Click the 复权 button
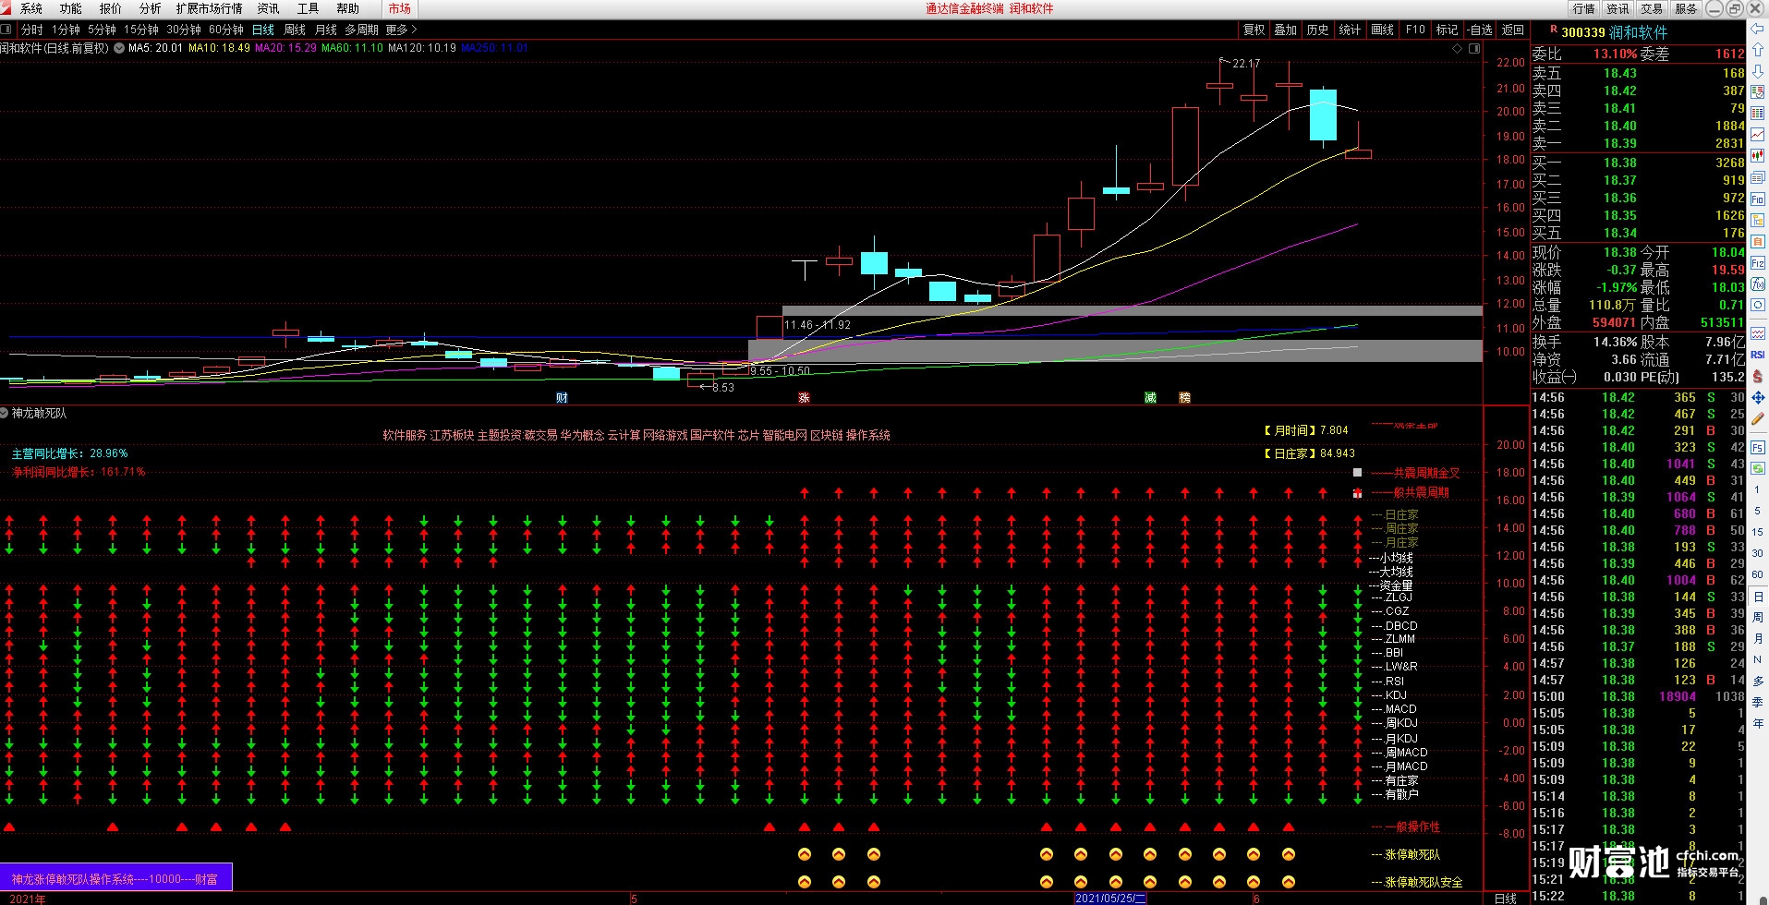This screenshot has height=905, width=1769. [x=1254, y=30]
